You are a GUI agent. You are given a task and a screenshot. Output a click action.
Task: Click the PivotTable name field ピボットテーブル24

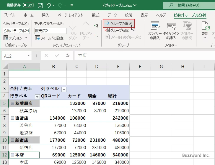16,31
